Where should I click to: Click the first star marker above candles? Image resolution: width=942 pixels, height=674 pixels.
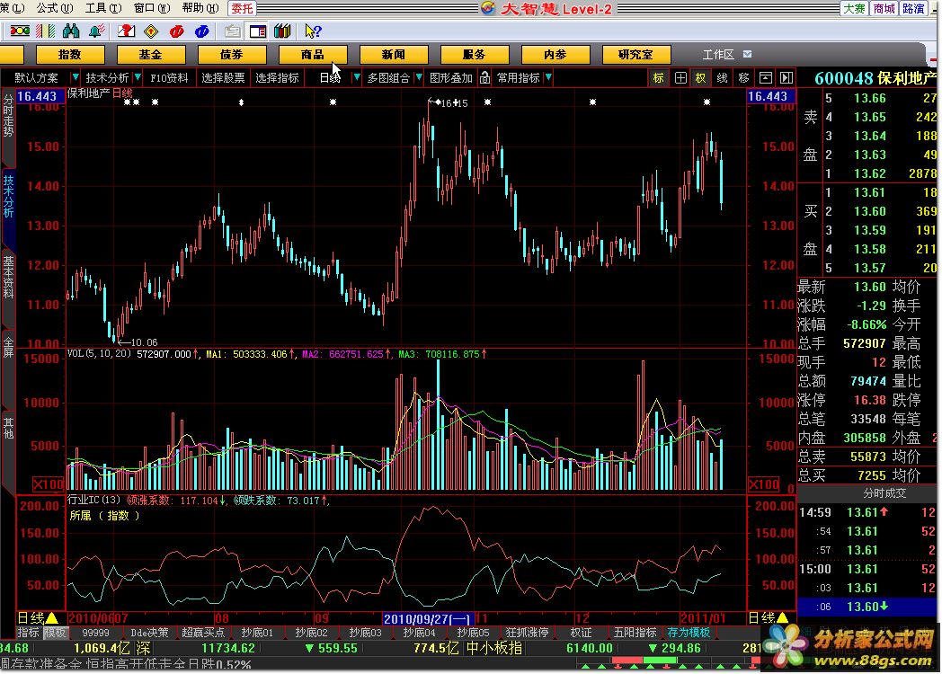click(x=127, y=102)
